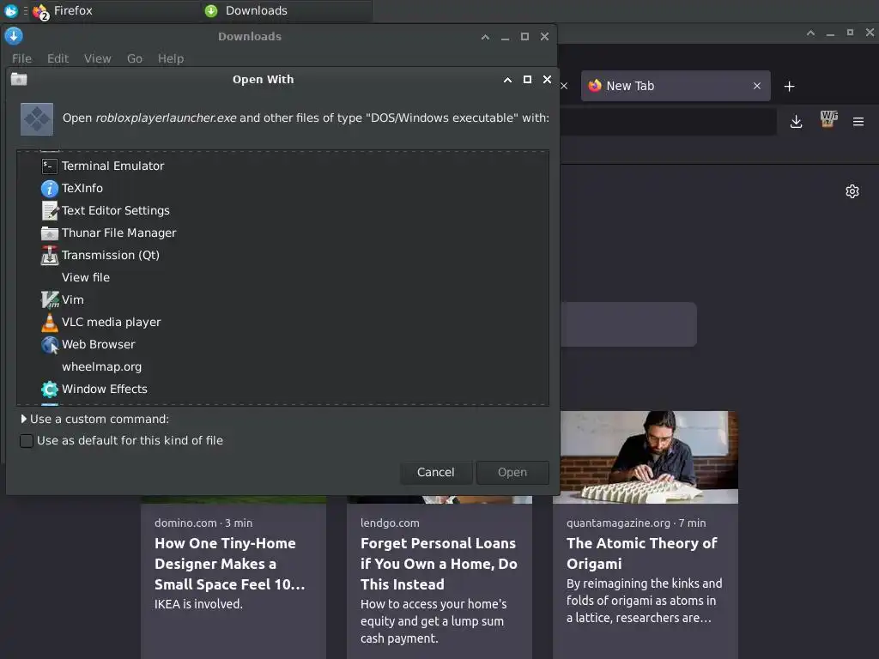The image size is (879, 659).
Task: Switch to the New Tab browser tab
Action: pyautogui.click(x=676, y=86)
